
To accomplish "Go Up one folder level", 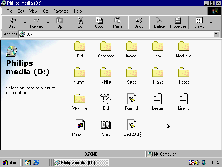I will [x=60, y=23].
